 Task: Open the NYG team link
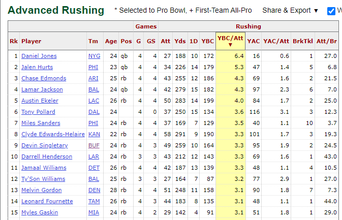click(94, 56)
